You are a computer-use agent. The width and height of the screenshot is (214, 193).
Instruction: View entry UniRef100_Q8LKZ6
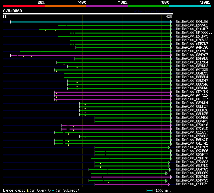coord(192,110)
